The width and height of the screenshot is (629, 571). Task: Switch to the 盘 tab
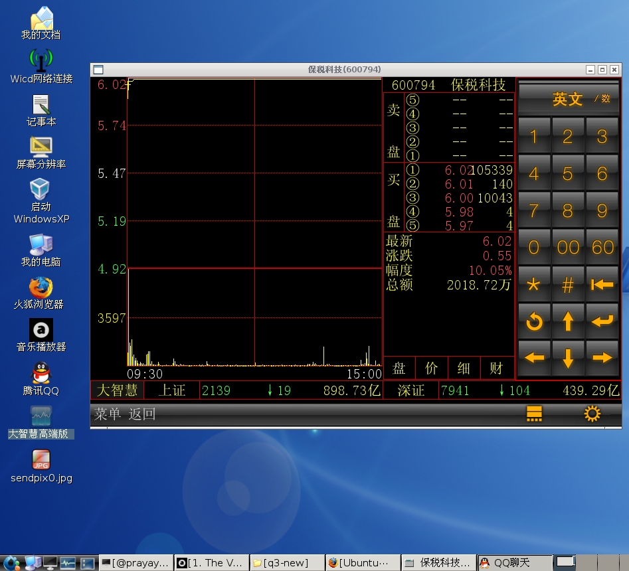pyautogui.click(x=399, y=368)
